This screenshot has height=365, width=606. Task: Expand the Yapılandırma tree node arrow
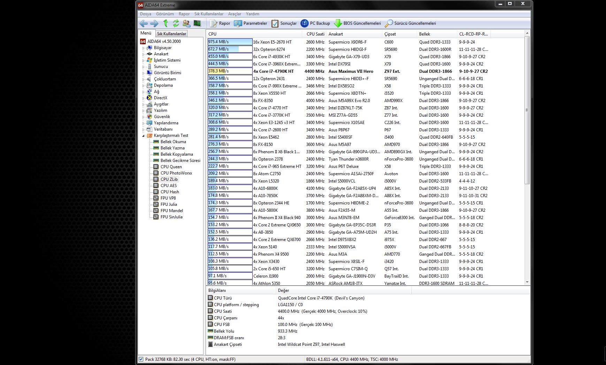(x=143, y=123)
